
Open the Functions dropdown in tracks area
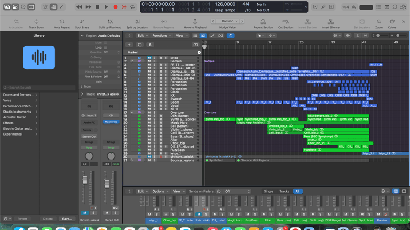(161, 36)
